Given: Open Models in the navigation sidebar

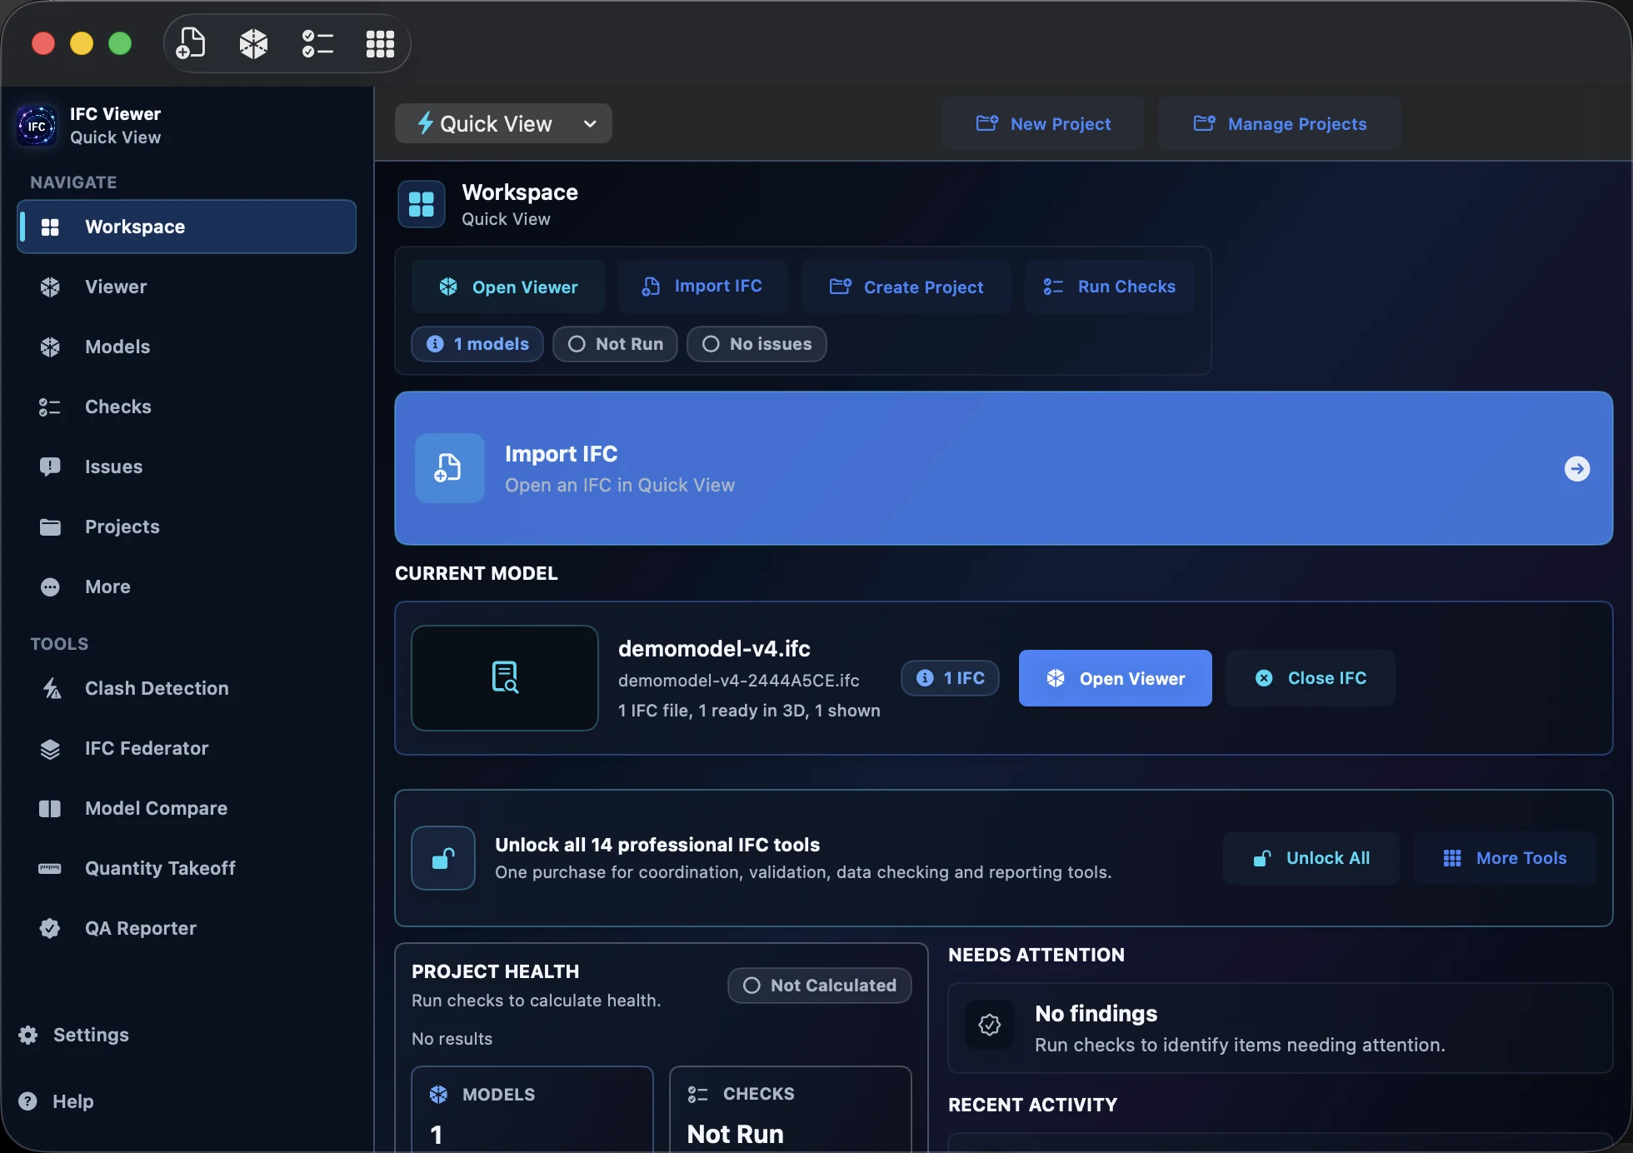Looking at the screenshot, I should (187, 347).
